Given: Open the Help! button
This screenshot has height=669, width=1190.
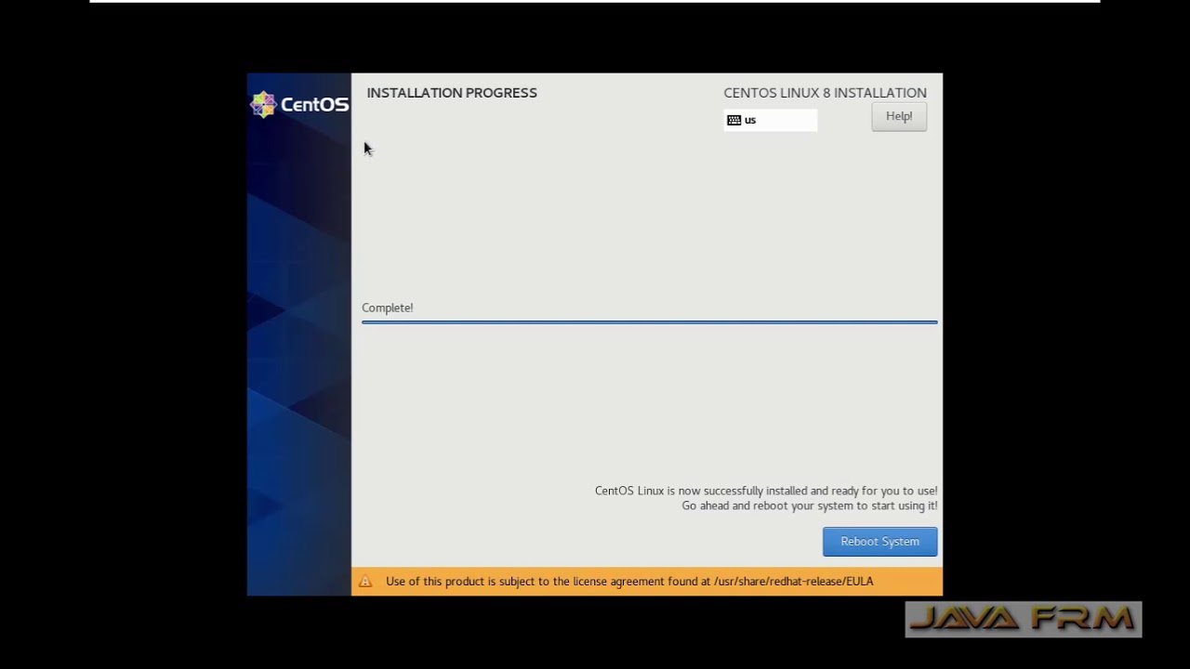Looking at the screenshot, I should click(899, 116).
